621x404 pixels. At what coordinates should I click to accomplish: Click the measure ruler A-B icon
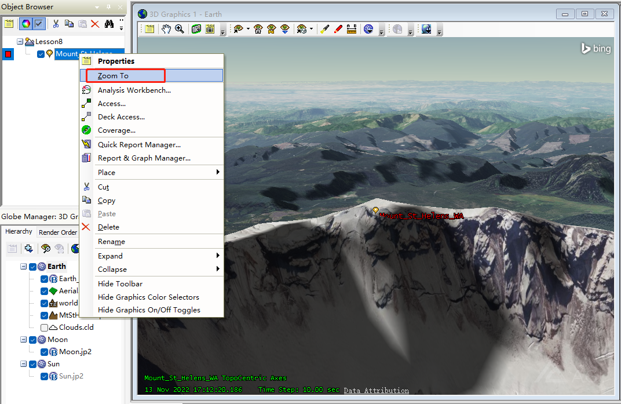(x=352, y=29)
